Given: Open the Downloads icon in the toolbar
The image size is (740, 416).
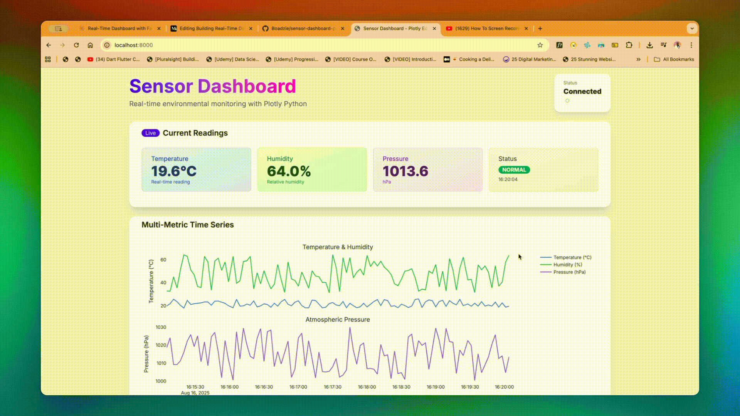Looking at the screenshot, I should (650, 45).
